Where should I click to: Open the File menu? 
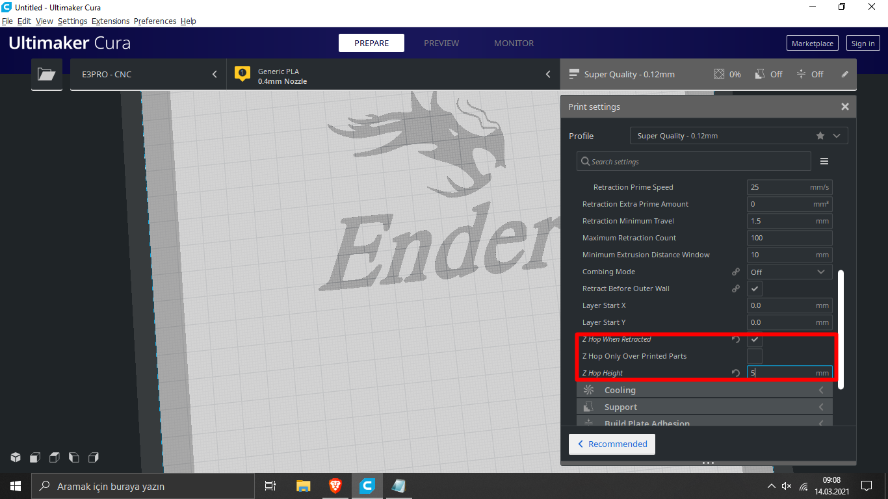pyautogui.click(x=7, y=21)
